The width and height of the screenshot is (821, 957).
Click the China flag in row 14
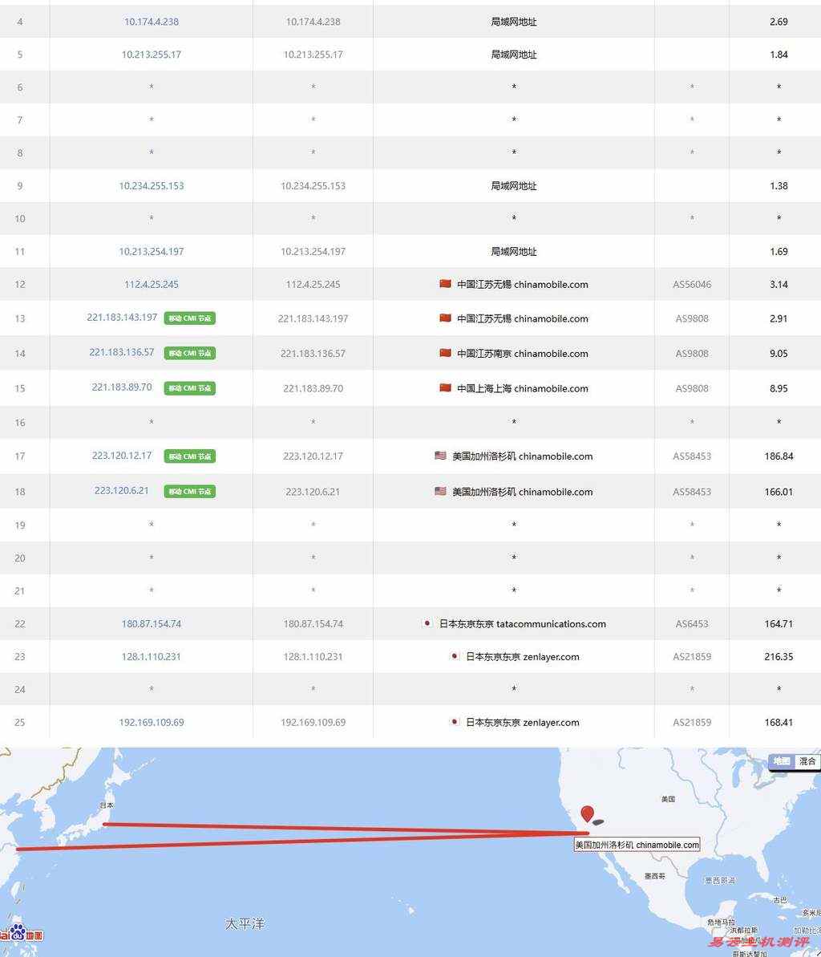445,353
